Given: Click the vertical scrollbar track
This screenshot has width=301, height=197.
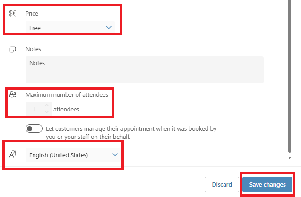Looking at the screenshot, I should pyautogui.click(x=289, y=71).
